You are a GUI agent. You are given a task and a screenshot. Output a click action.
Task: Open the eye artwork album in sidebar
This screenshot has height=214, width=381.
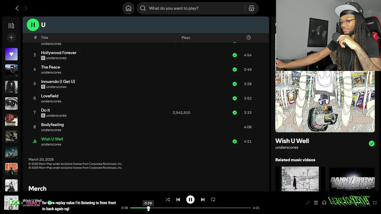point(11,103)
